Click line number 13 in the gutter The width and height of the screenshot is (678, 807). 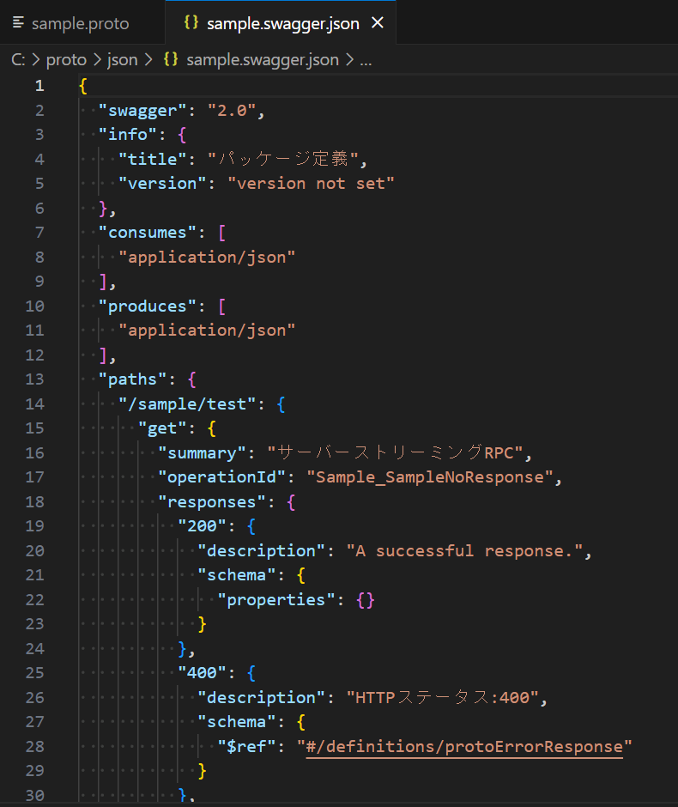34,379
